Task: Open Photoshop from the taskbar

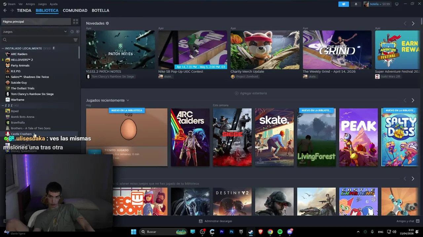Action: click(231, 232)
